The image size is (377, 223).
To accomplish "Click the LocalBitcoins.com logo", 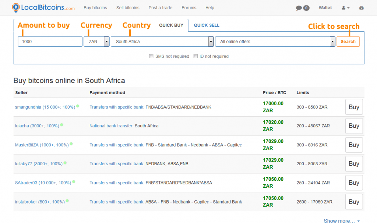I will [x=43, y=8].
